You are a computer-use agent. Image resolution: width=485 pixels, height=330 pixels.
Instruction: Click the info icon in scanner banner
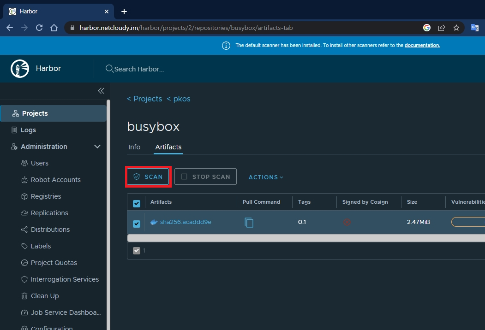click(x=226, y=46)
